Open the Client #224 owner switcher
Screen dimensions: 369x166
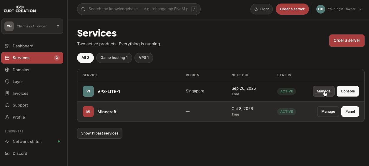click(x=32, y=26)
